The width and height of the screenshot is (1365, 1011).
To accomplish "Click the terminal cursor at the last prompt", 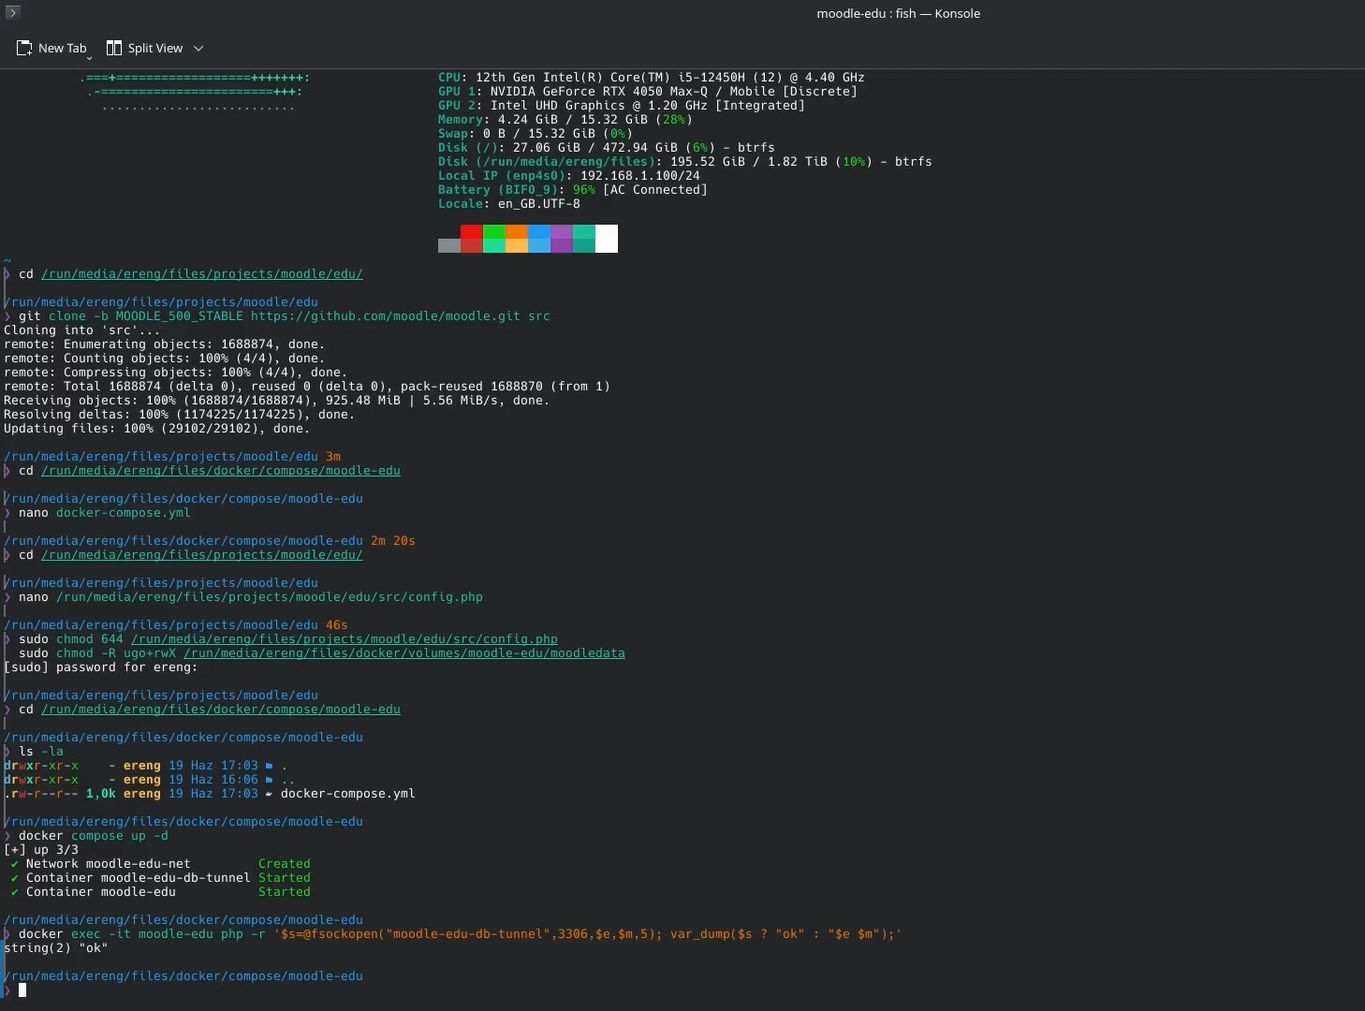I will (22, 990).
